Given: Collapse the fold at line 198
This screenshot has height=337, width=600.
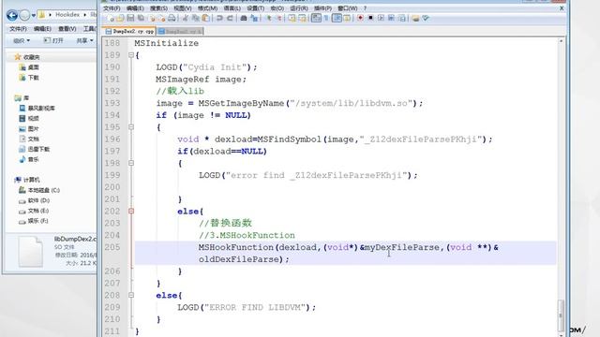Looking at the screenshot, I should (x=131, y=163).
